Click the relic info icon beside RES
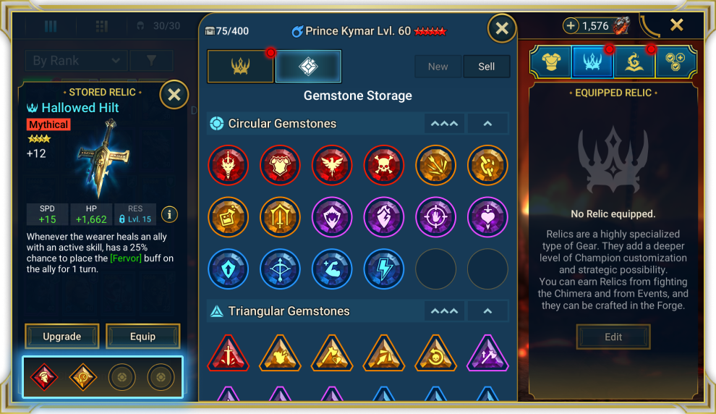Image resolution: width=716 pixels, height=414 pixels. (x=169, y=214)
